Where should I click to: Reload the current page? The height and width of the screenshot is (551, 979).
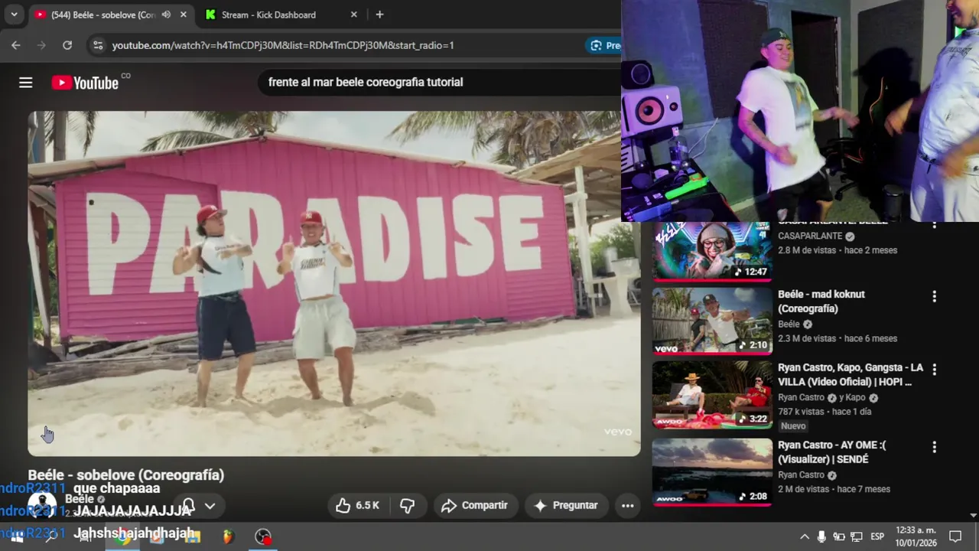pos(67,45)
